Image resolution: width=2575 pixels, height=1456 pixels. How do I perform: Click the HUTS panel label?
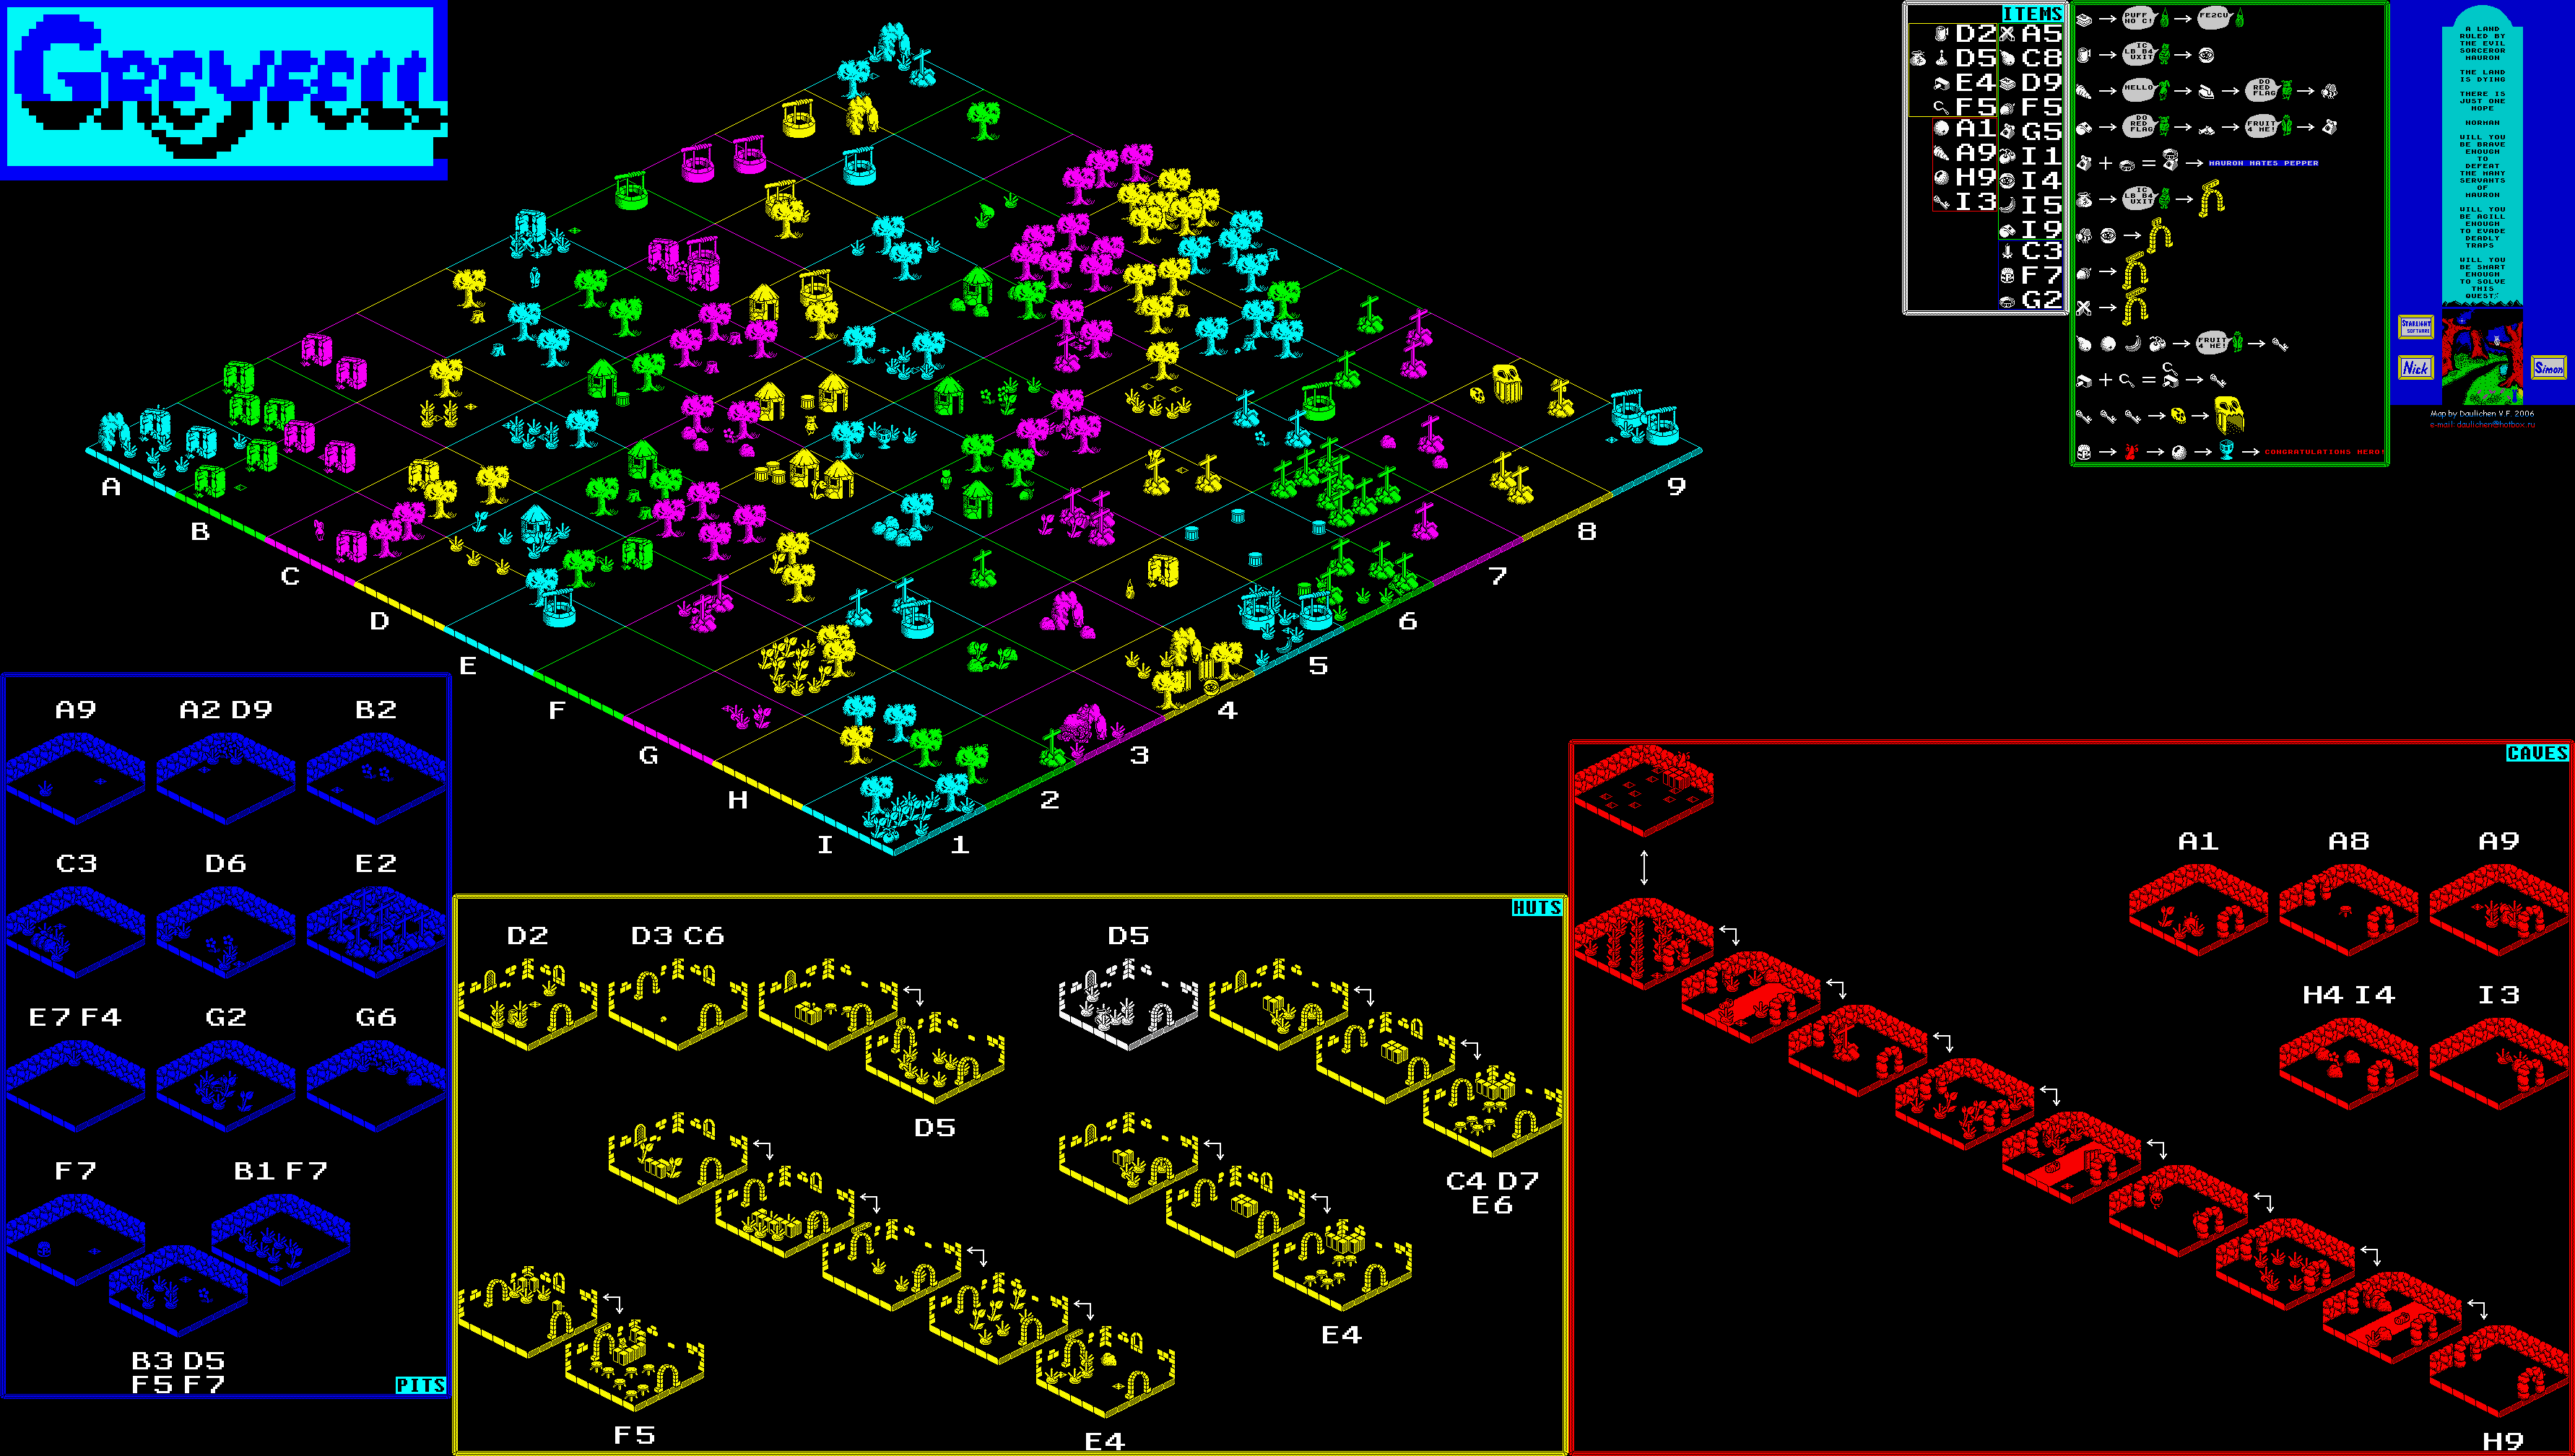(1536, 908)
